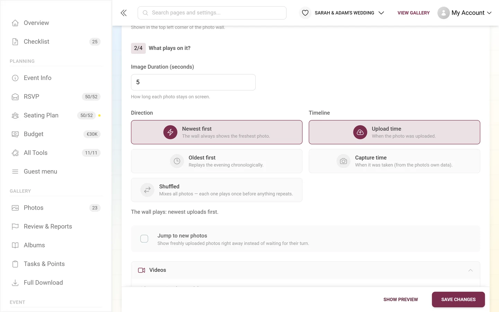
Task: Click the heart icon beside wedding name
Action: click(305, 13)
